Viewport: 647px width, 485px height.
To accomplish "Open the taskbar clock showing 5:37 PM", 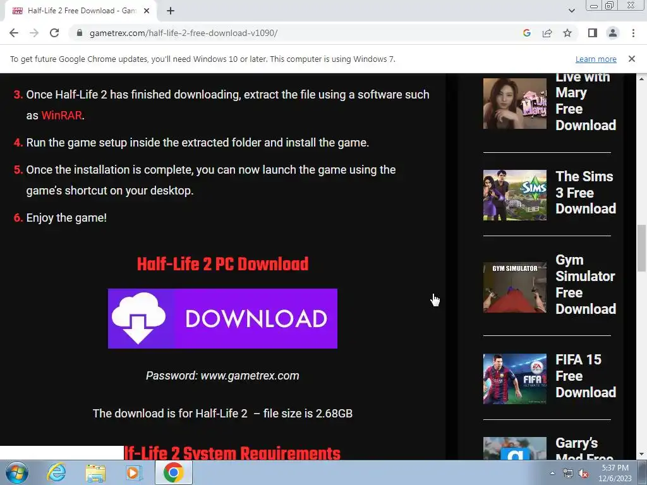I will coord(615,473).
